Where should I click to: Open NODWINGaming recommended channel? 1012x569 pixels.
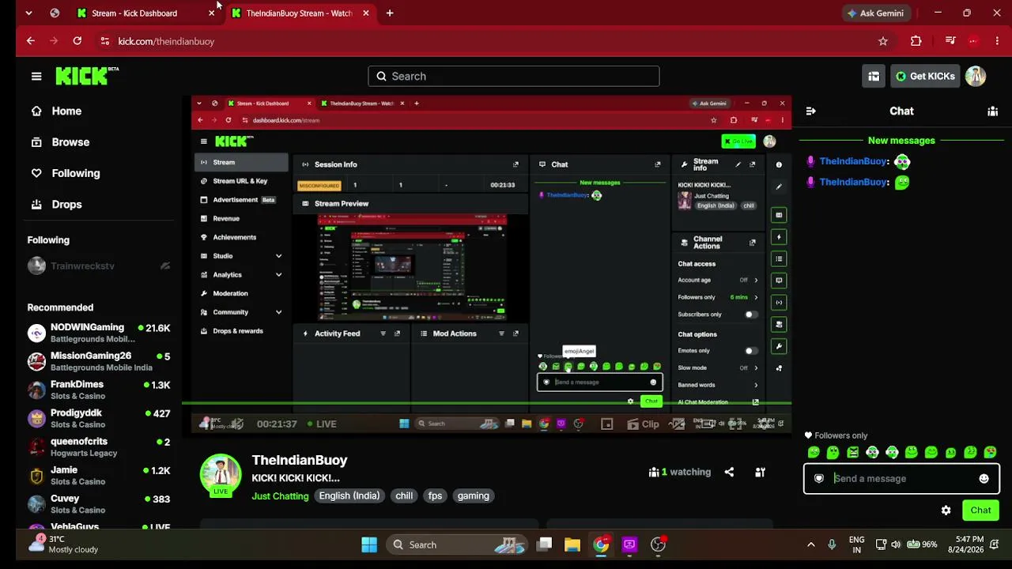[x=99, y=333]
